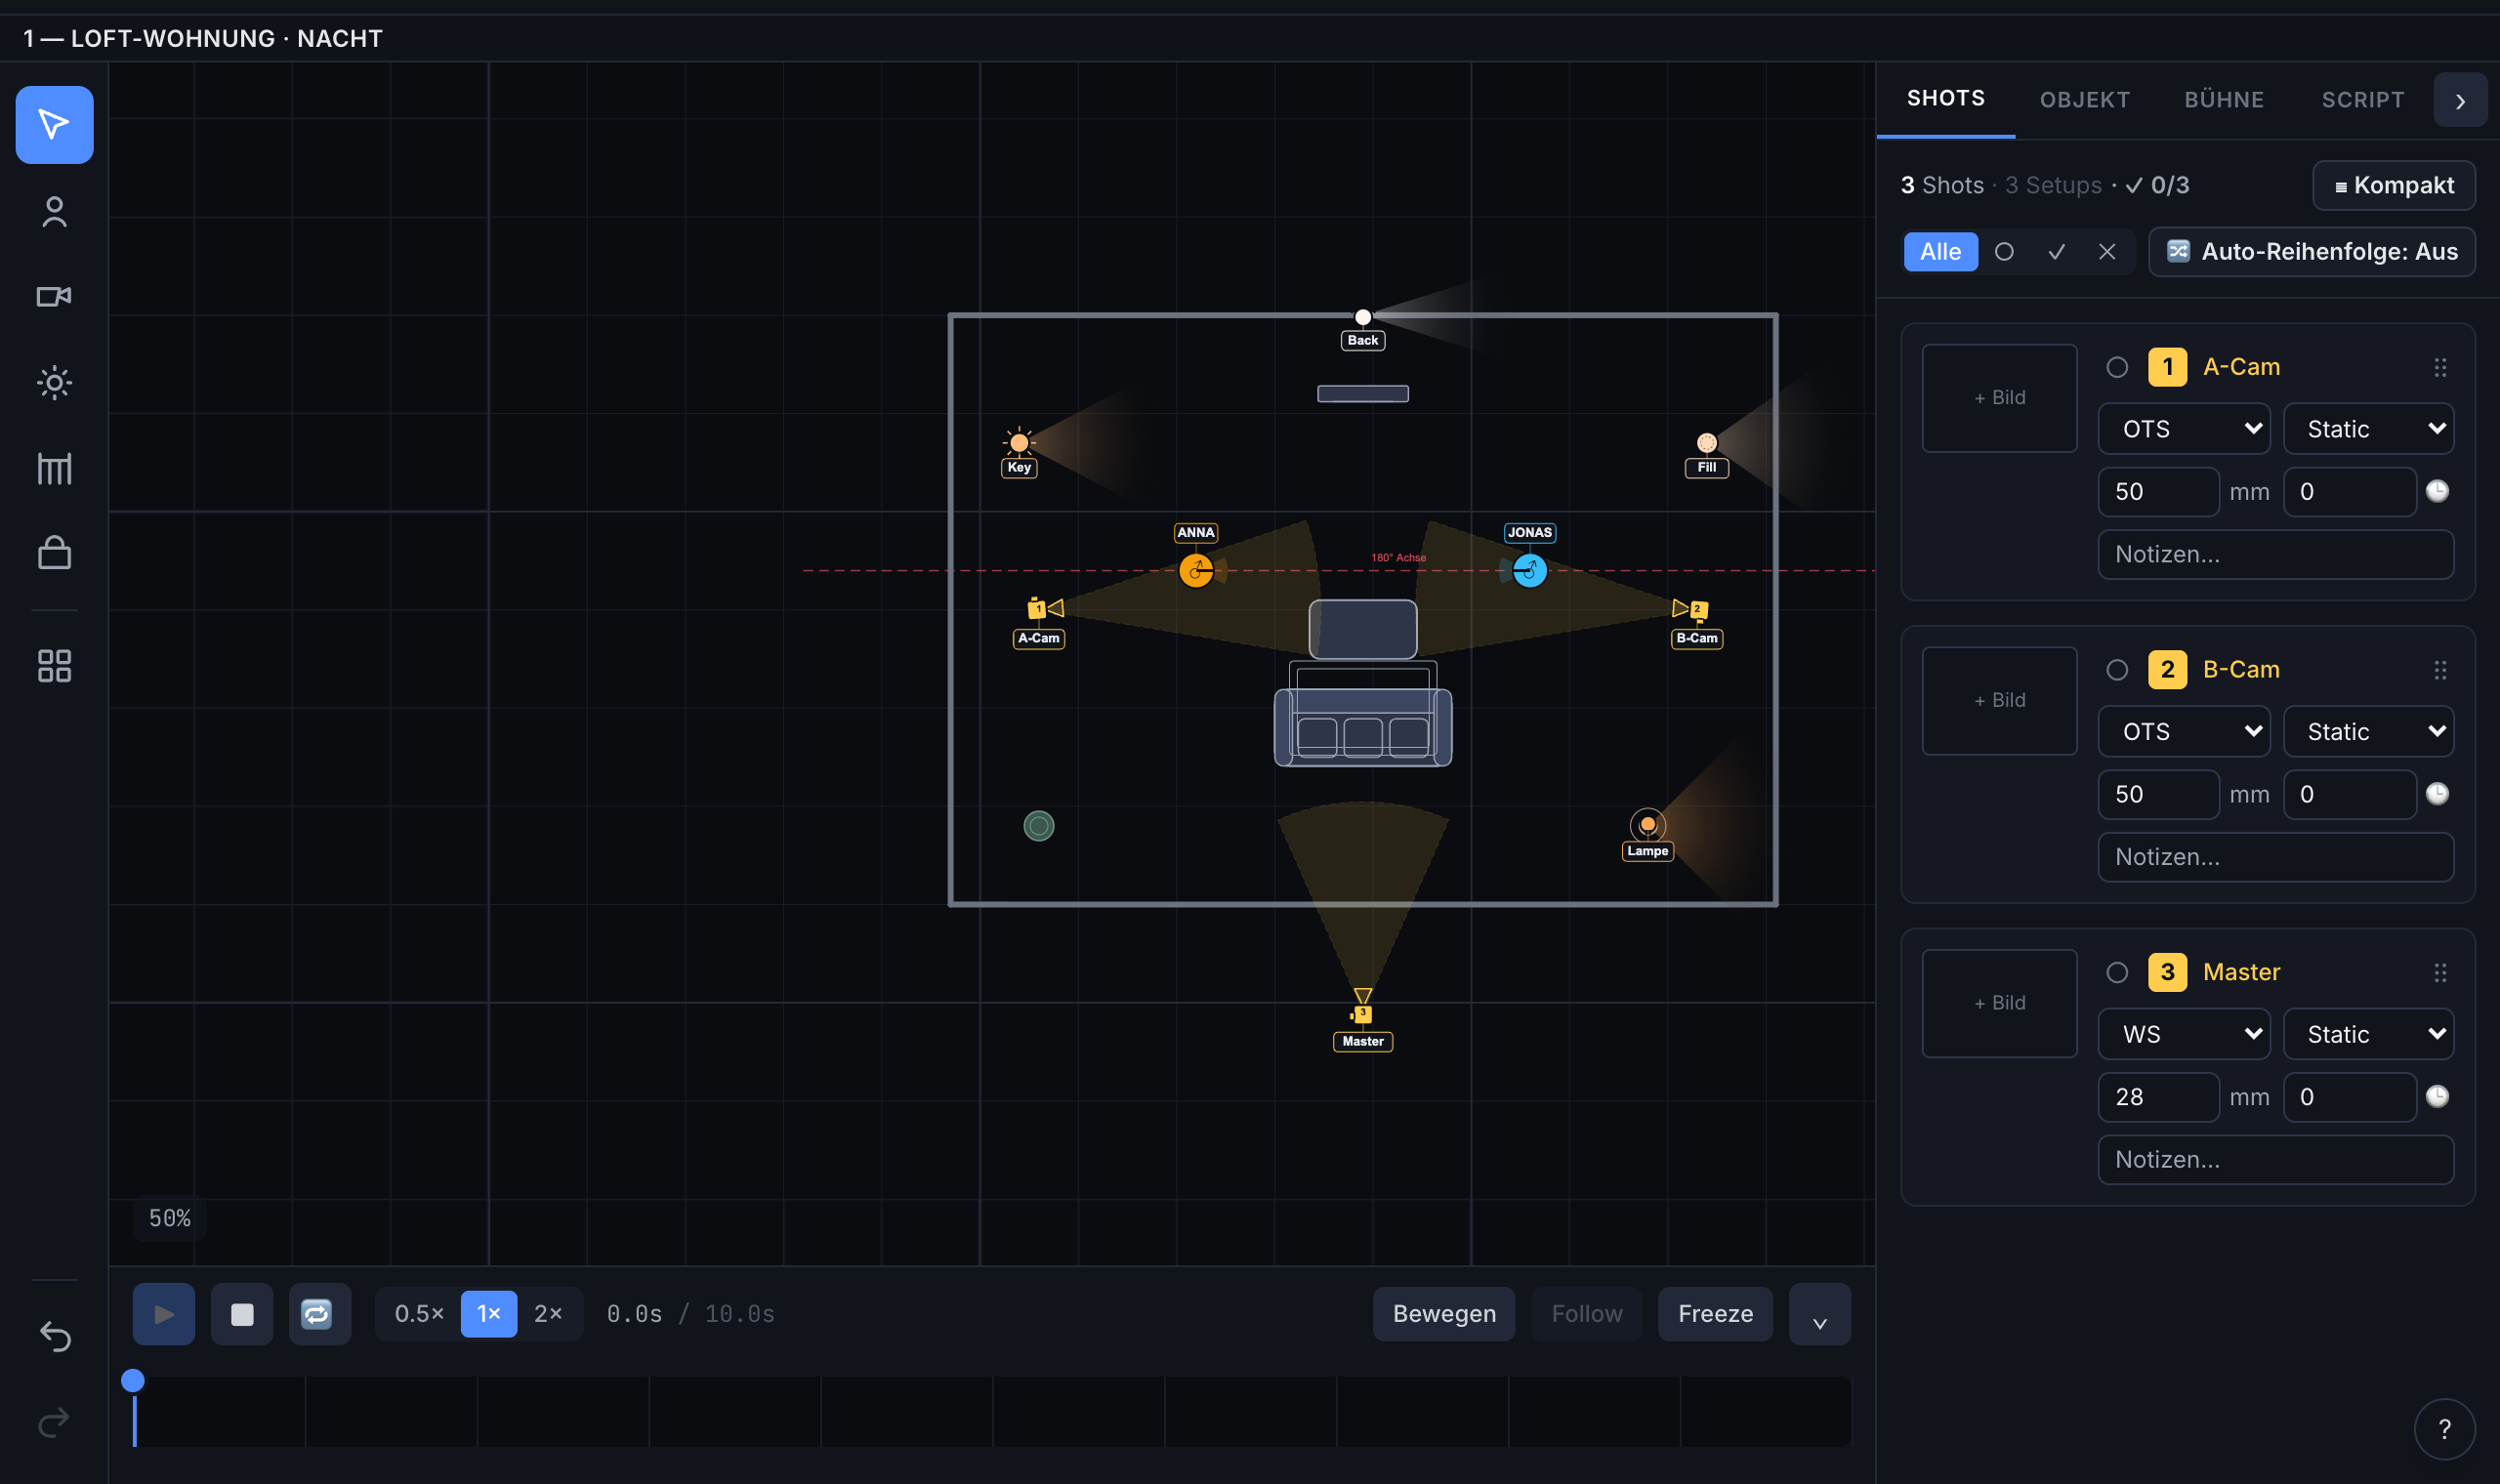Click the undo arrow icon
This screenshot has height=1484, width=2500.
54,1336
